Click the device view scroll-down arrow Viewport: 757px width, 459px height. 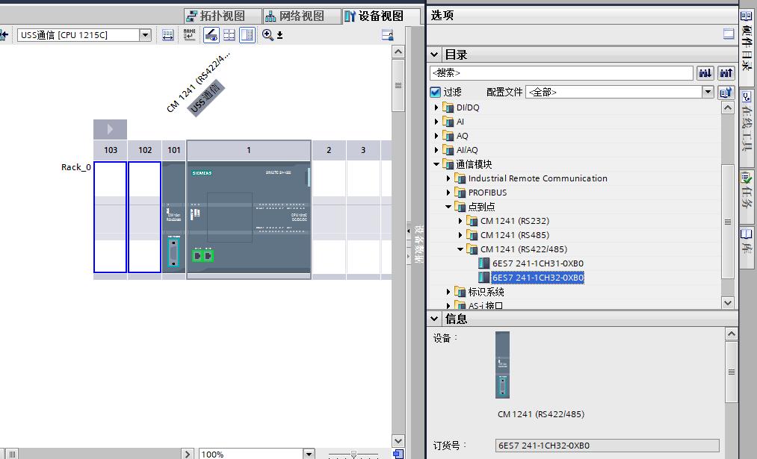[x=398, y=440]
